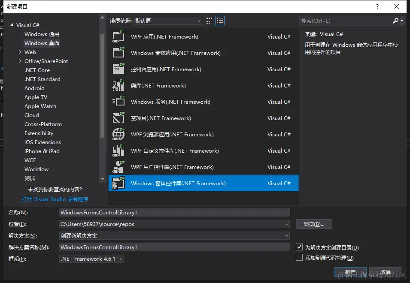Switch to small icons grid view
The width and height of the screenshot is (410, 283).
tap(209, 21)
